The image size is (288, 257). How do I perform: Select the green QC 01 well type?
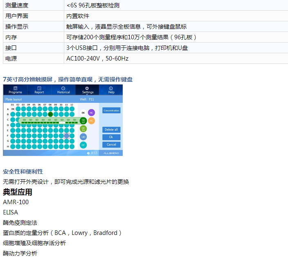(x=83, y=129)
